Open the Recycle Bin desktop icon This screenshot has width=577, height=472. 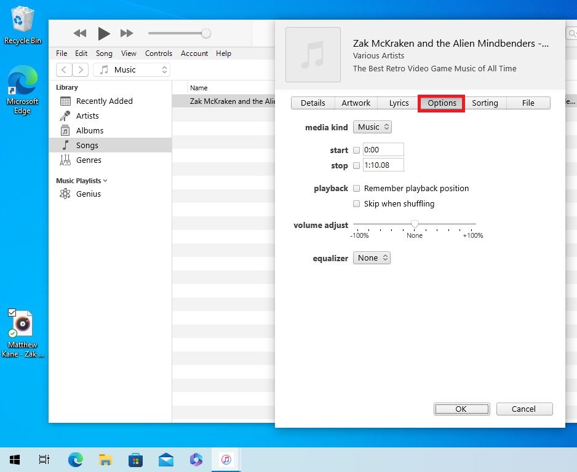[x=22, y=26]
